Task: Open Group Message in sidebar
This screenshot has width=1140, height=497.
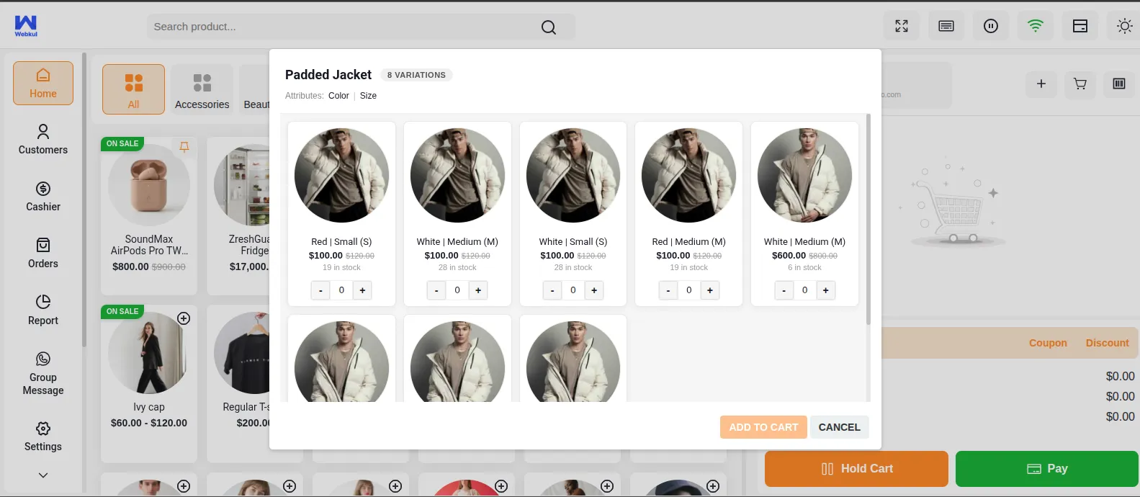Action: [x=43, y=373]
